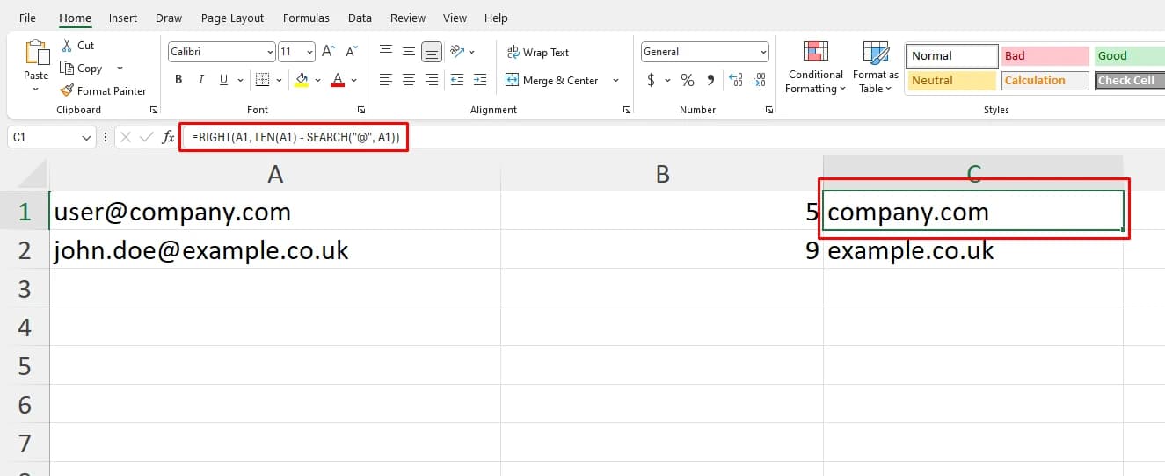Decrease decimal places
1165x476 pixels.
click(758, 80)
